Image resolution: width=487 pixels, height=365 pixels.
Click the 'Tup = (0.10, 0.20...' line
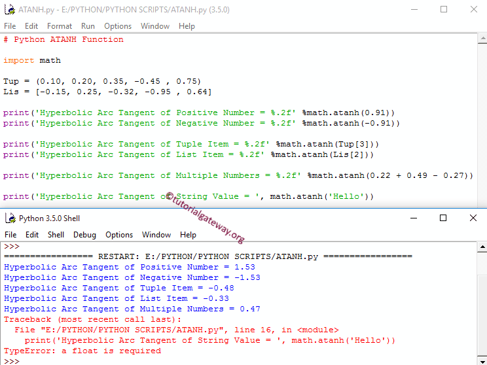(102, 81)
